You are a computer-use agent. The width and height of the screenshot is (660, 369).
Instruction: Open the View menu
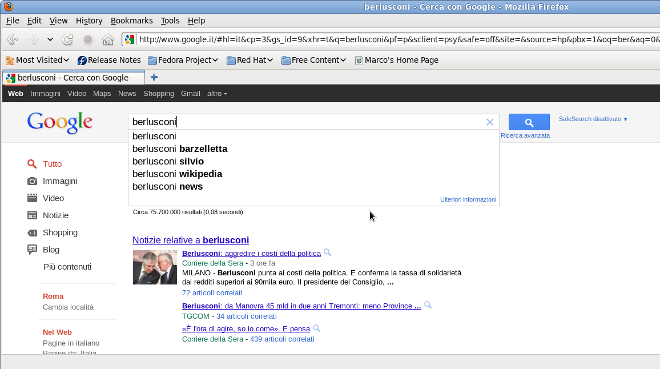pyautogui.click(x=58, y=21)
